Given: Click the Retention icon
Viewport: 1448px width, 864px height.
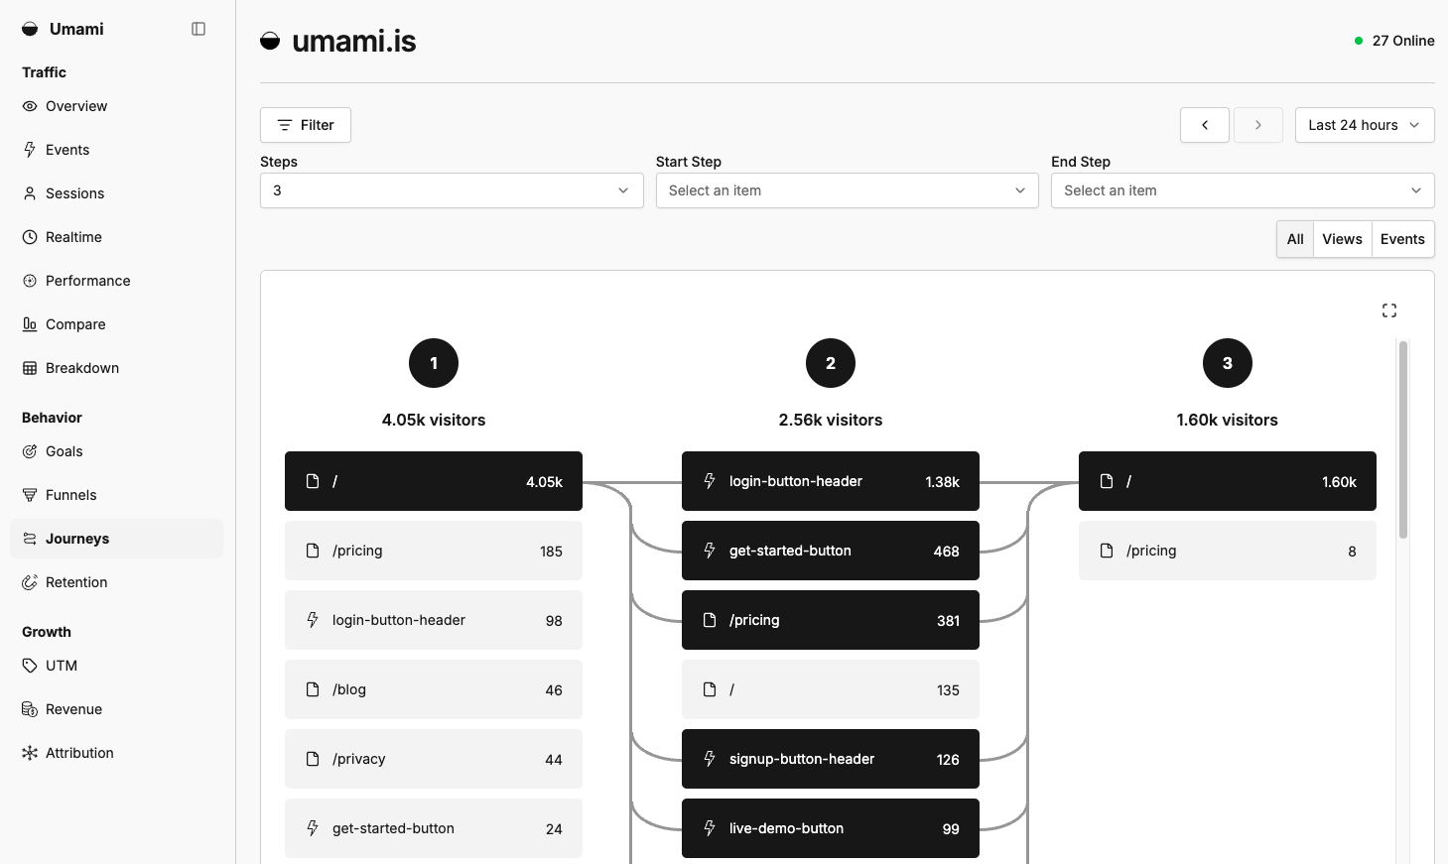Looking at the screenshot, I should tap(30, 582).
